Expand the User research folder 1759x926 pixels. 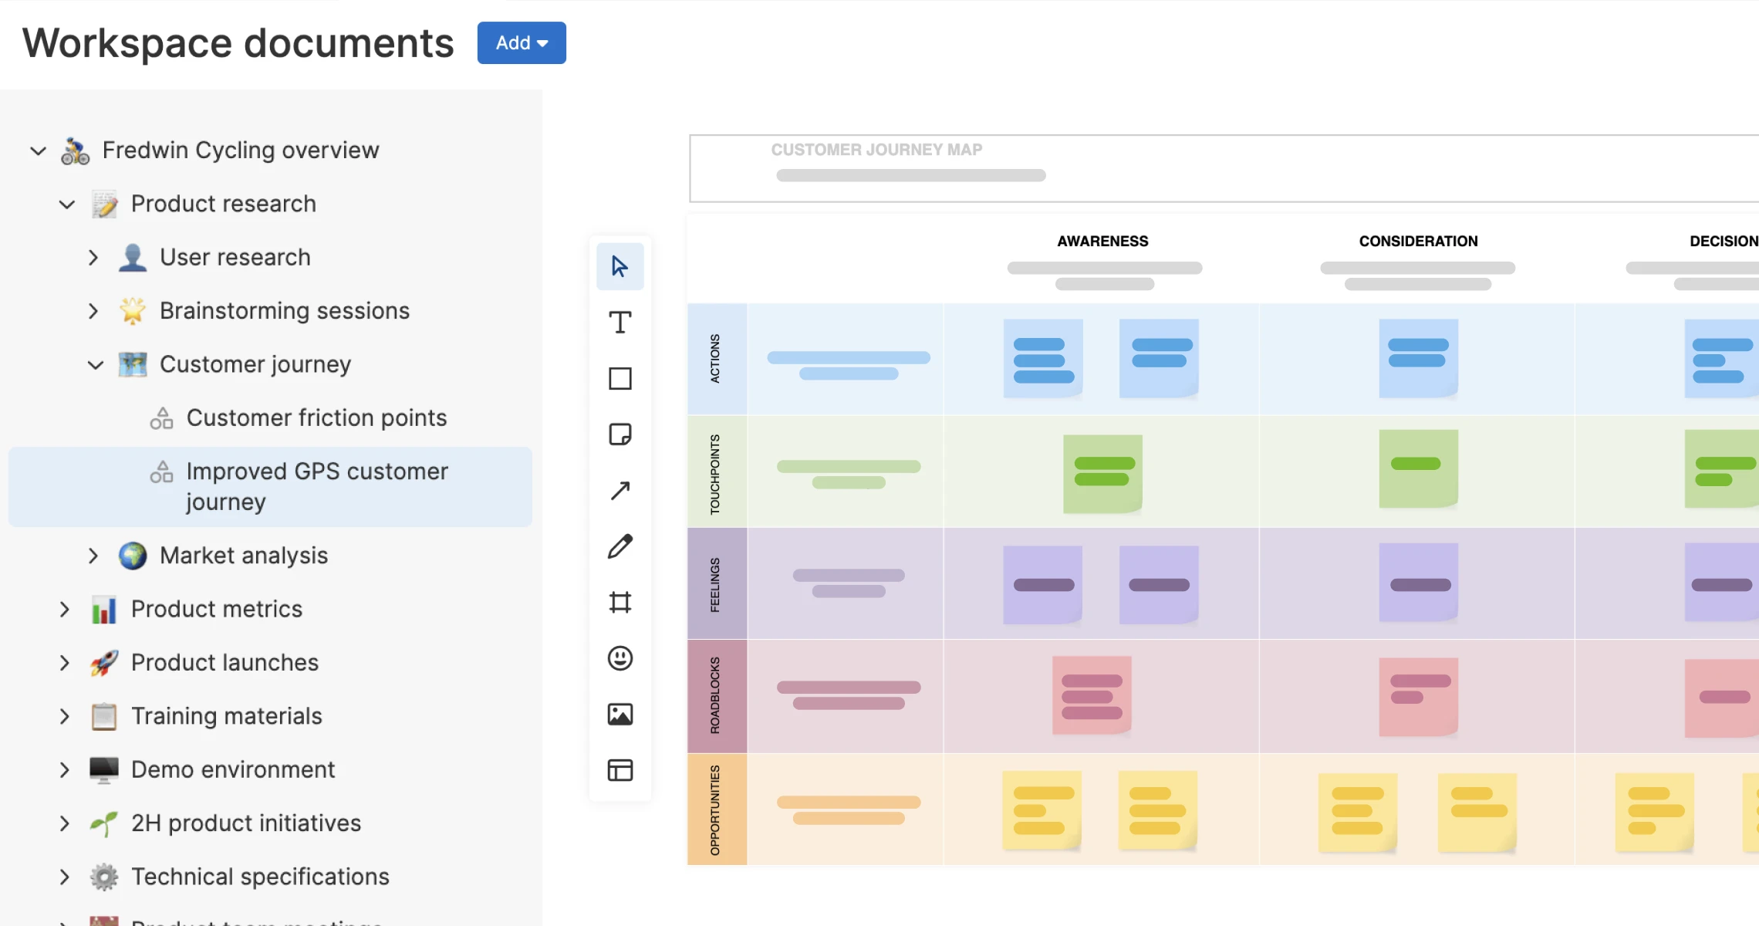pos(93,258)
